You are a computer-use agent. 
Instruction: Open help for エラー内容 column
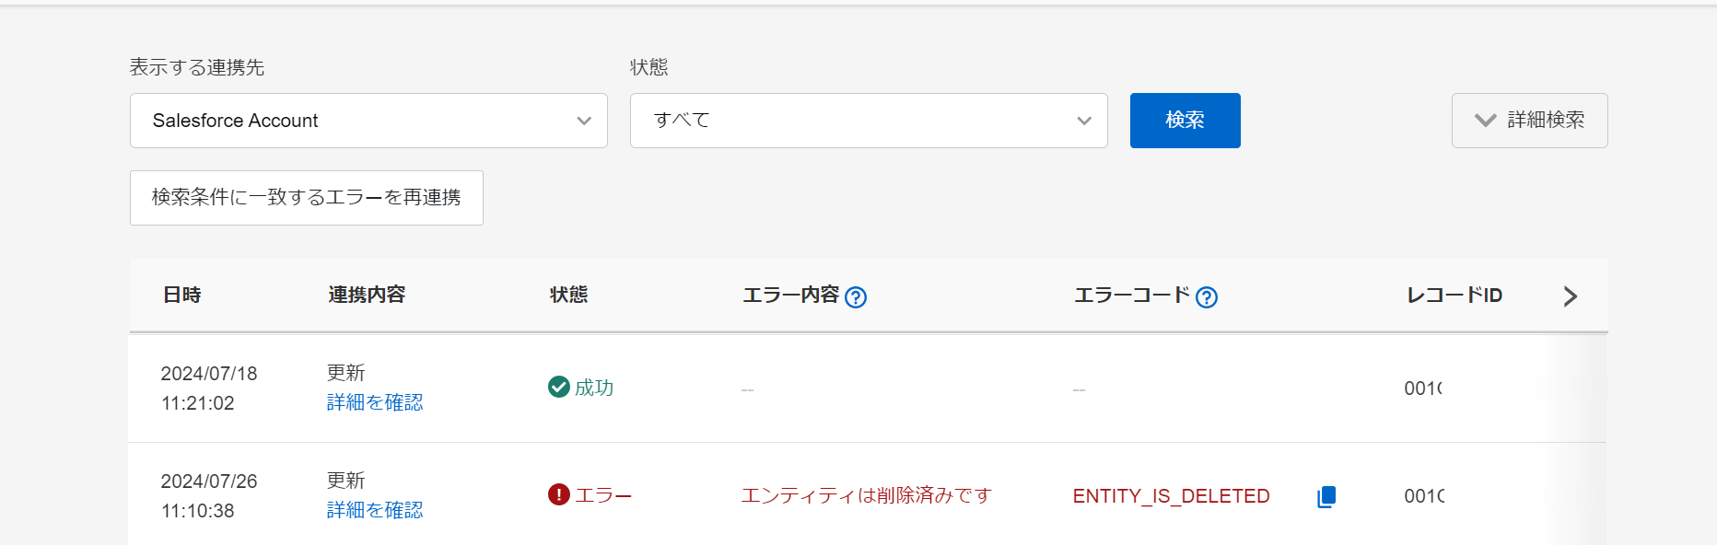point(856,297)
